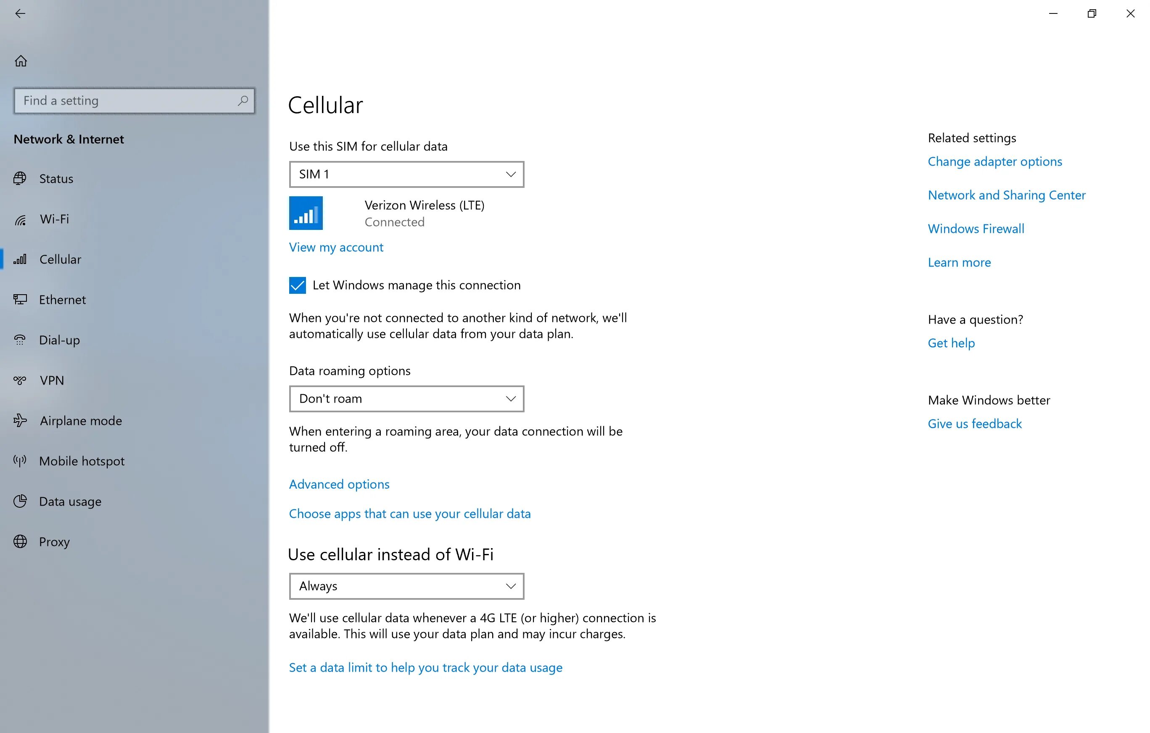
Task: Restore down the Settings window
Action: [1092, 13]
